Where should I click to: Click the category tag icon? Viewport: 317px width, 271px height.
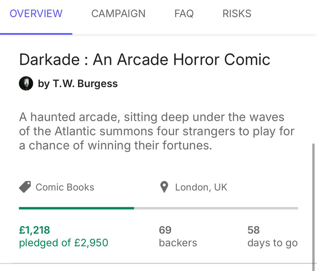click(25, 187)
